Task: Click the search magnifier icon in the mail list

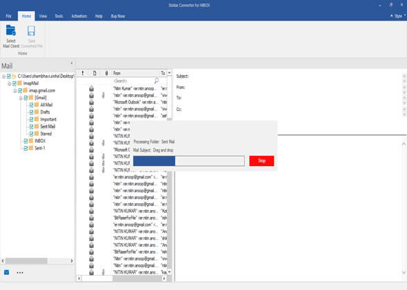Action: tap(157, 81)
